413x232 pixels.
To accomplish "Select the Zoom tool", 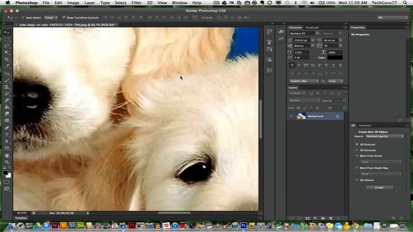I will click(7, 162).
